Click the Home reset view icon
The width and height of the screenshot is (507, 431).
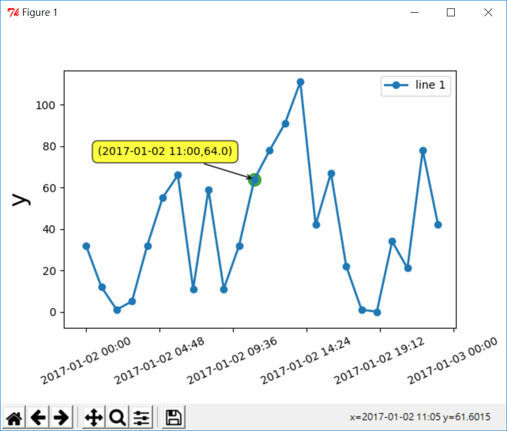pos(14,418)
